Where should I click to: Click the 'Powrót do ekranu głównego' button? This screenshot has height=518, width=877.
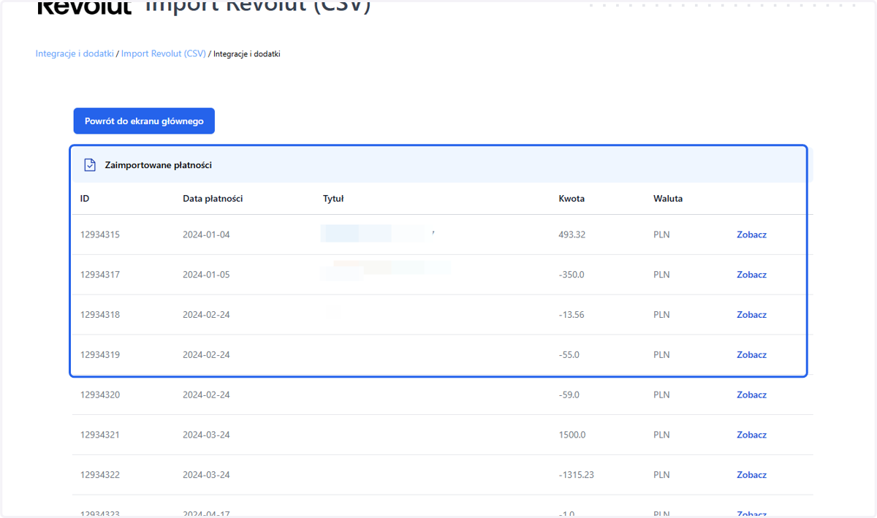coord(144,121)
